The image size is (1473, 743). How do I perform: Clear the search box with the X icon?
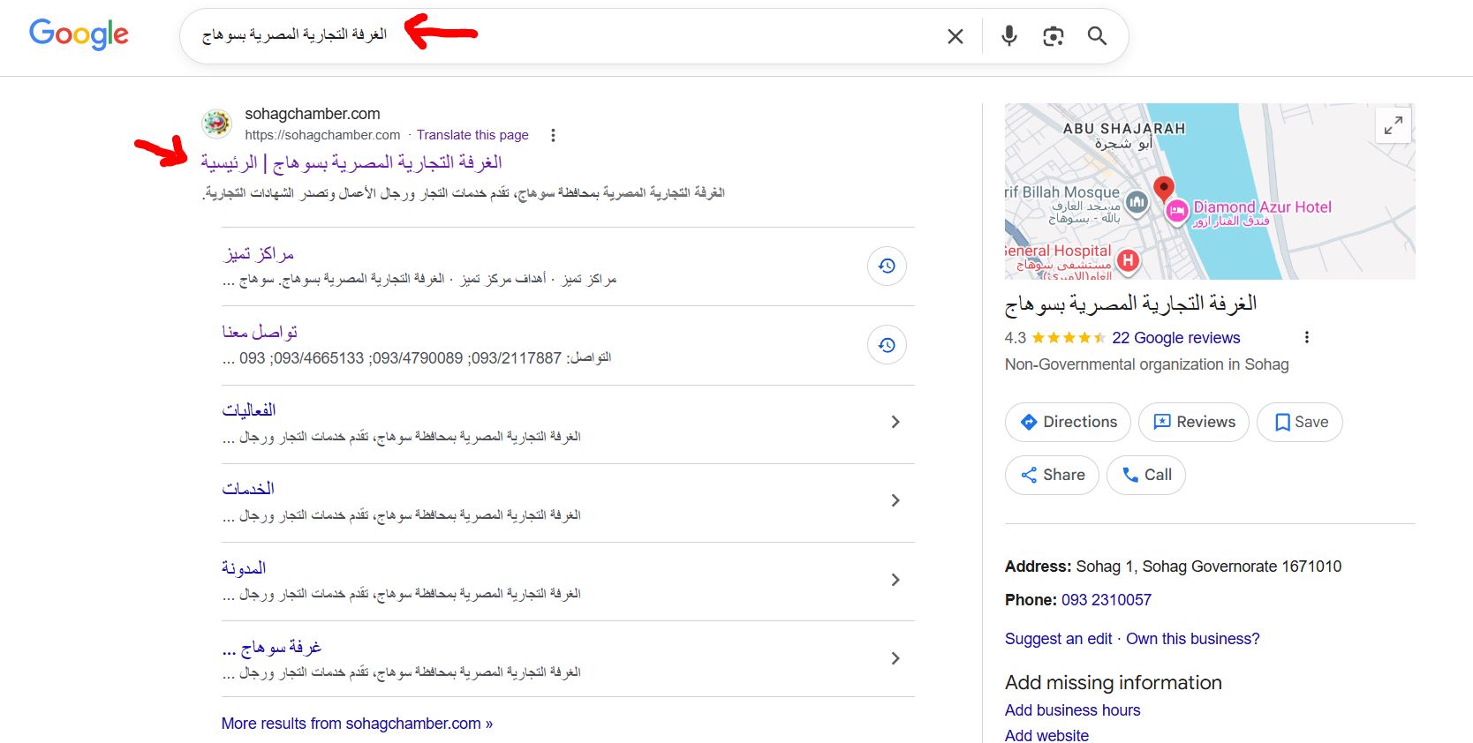click(x=955, y=36)
